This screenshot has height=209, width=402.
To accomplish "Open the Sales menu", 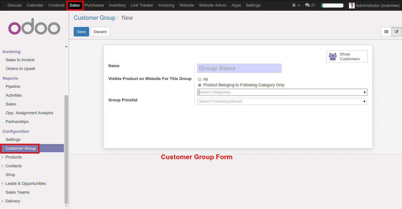I will click(x=75, y=5).
